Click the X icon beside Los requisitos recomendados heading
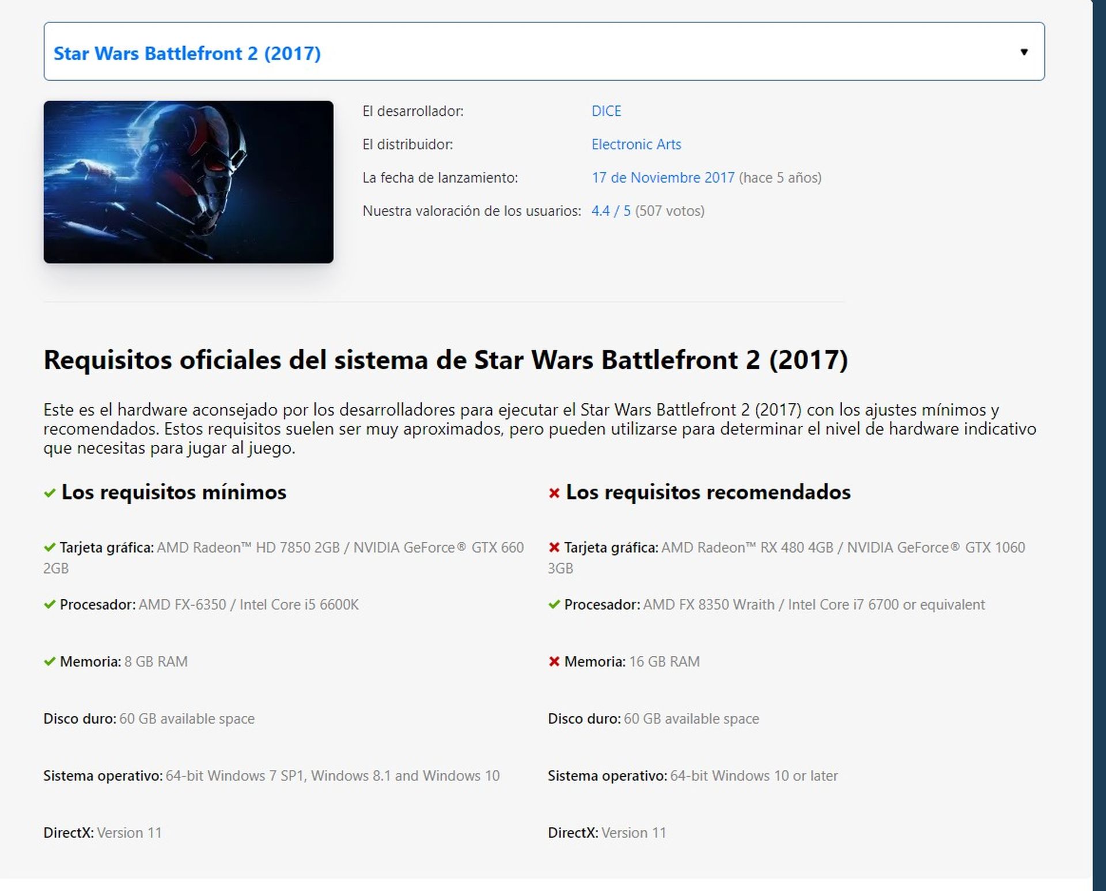 coord(554,493)
